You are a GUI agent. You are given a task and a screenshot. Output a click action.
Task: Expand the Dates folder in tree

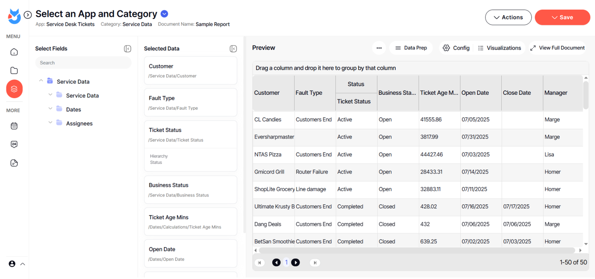(51, 109)
